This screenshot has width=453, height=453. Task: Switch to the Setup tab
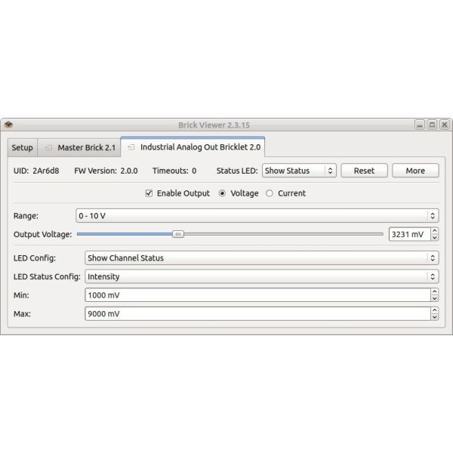tap(22, 148)
